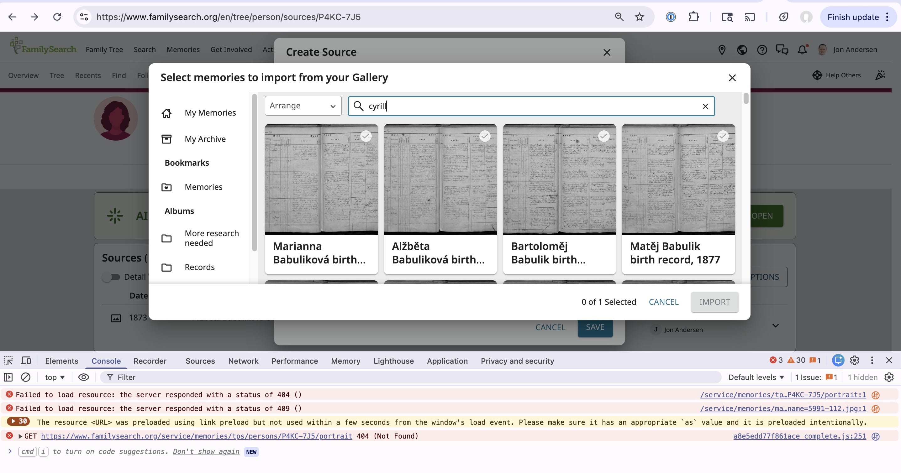Open the help question mark icon
Viewport: 901px width, 473px height.
(762, 49)
